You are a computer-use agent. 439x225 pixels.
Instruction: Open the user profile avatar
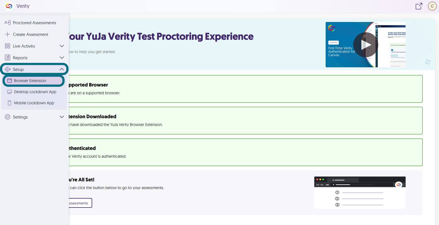(432, 6)
